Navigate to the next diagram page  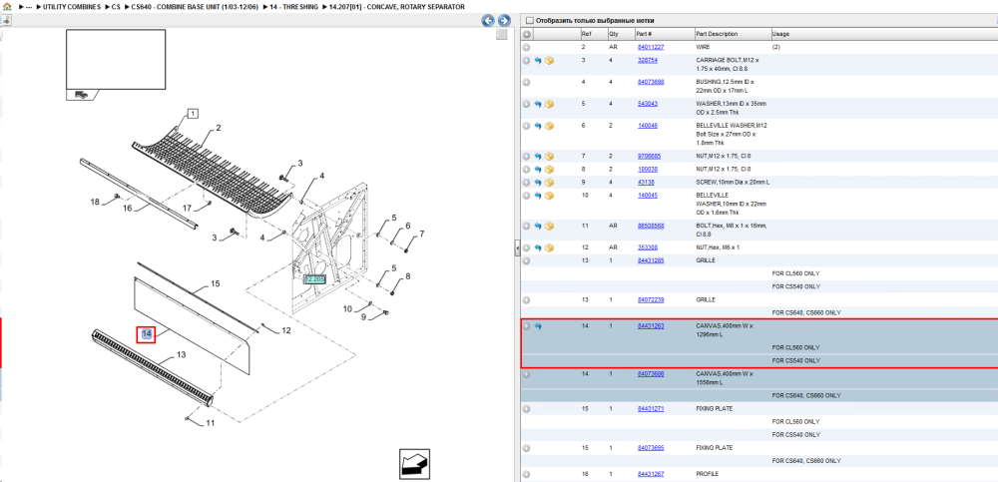503,20
